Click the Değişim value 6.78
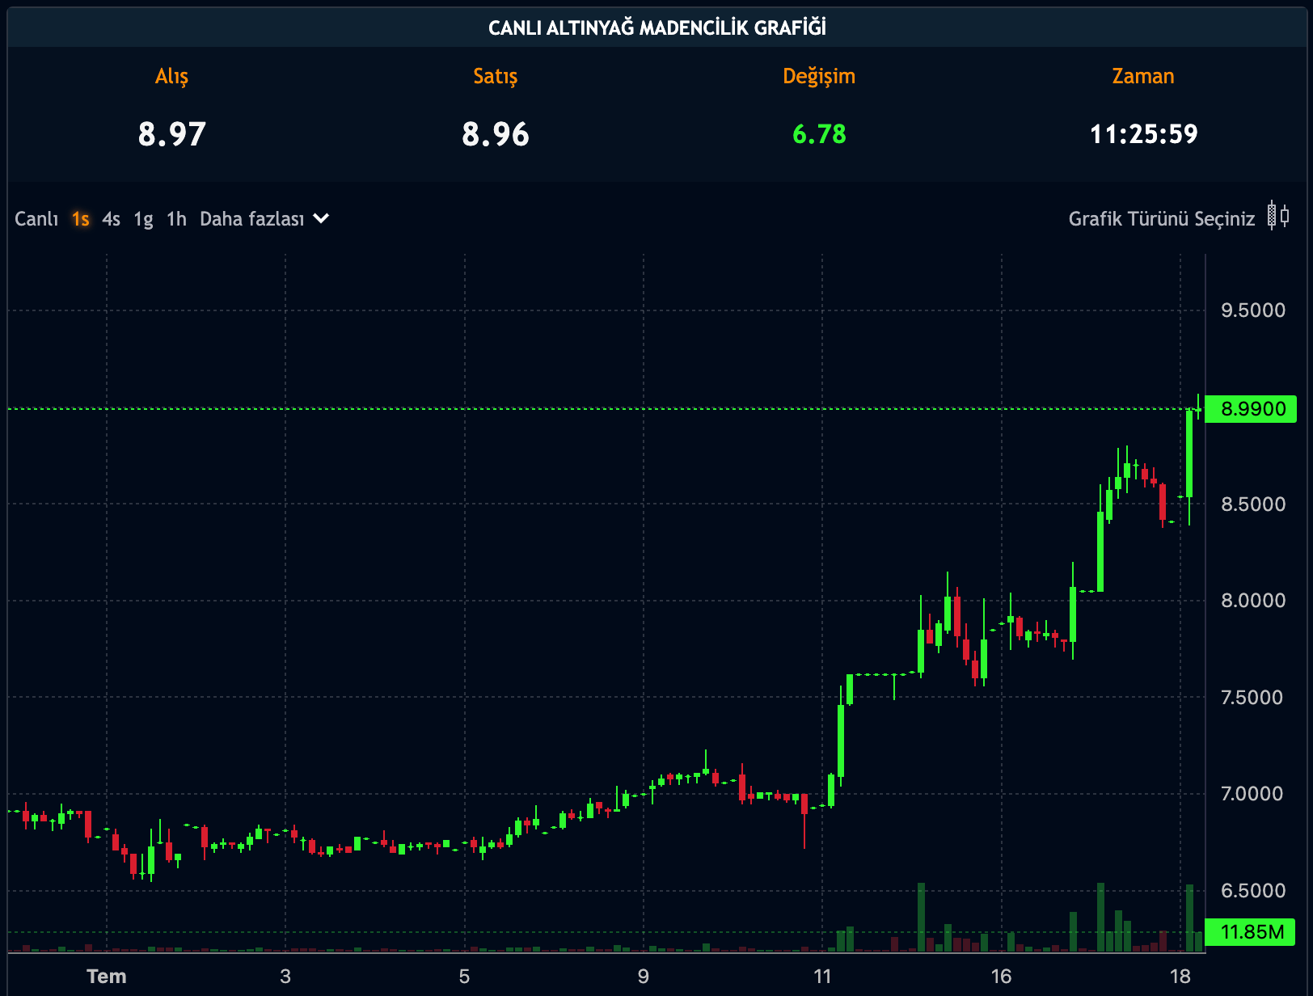1313x996 pixels. tap(819, 134)
